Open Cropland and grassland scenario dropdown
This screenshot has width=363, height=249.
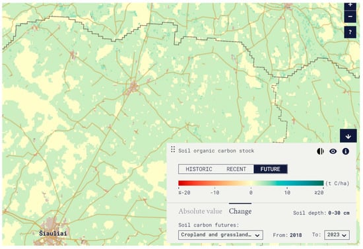tap(220, 235)
